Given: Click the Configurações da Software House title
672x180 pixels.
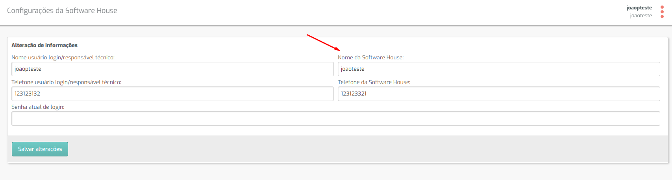Looking at the screenshot, I should [x=62, y=11].
